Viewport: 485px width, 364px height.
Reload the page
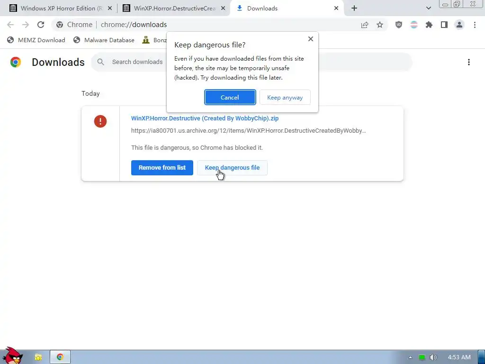pos(41,25)
